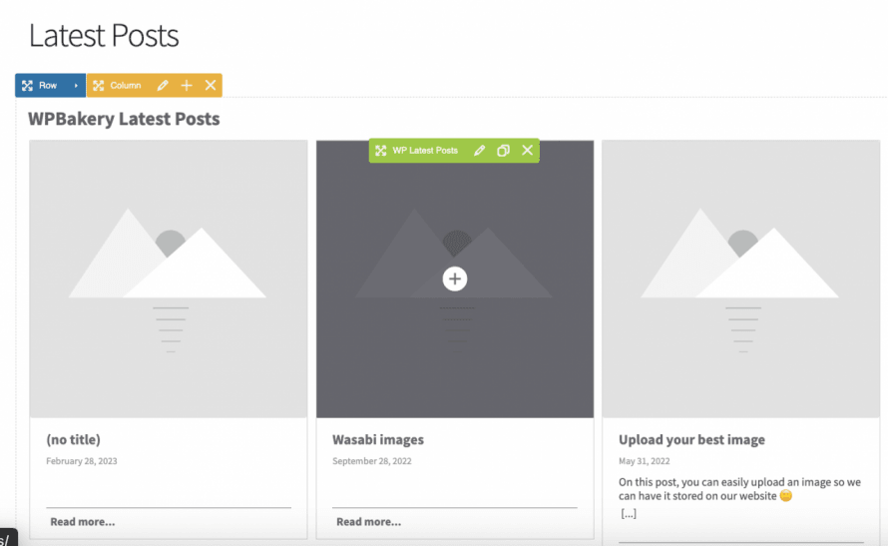Edit the Column with pencil icon
888x546 pixels.
(x=163, y=86)
